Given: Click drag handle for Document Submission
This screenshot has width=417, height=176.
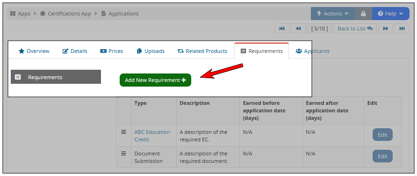Looking at the screenshot, I should (x=123, y=154).
